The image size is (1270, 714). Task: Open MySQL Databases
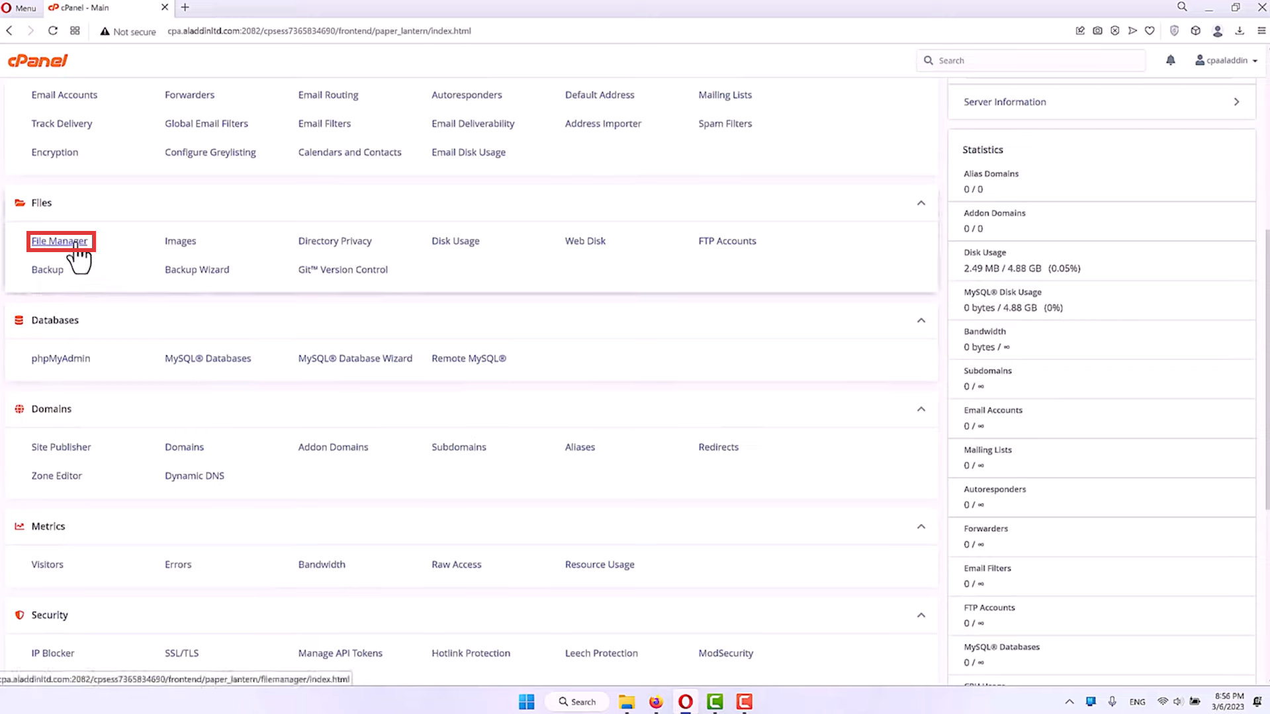pos(208,359)
